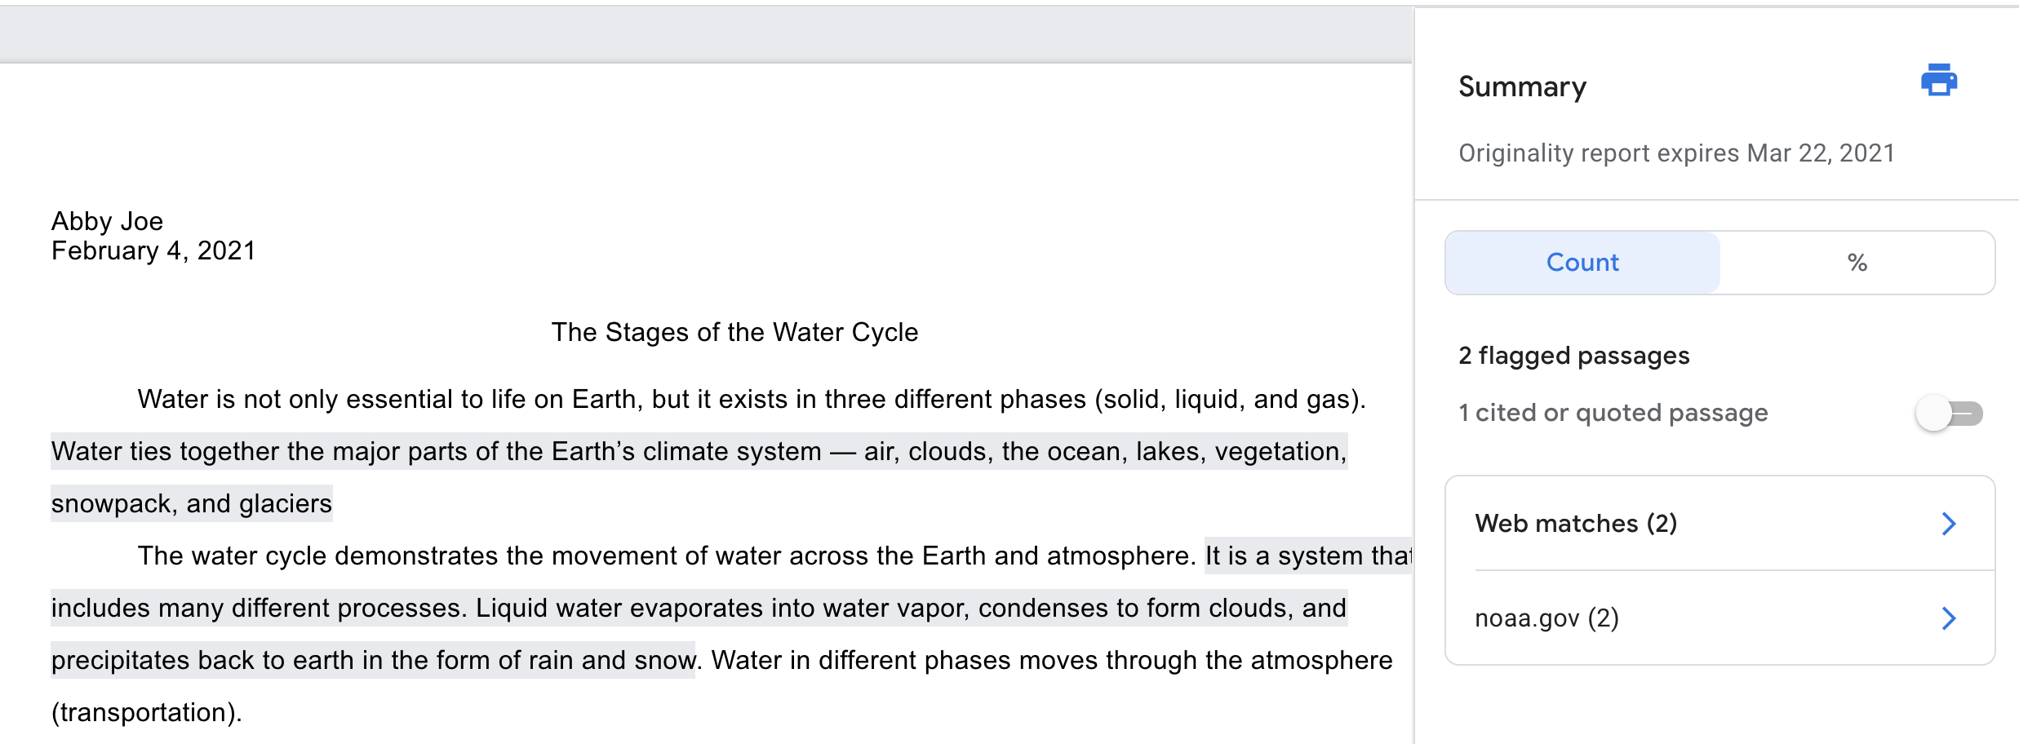Select the flagged passage starting 'Water ties together'
Viewport: 2019px width, 744px height.
coord(699,451)
